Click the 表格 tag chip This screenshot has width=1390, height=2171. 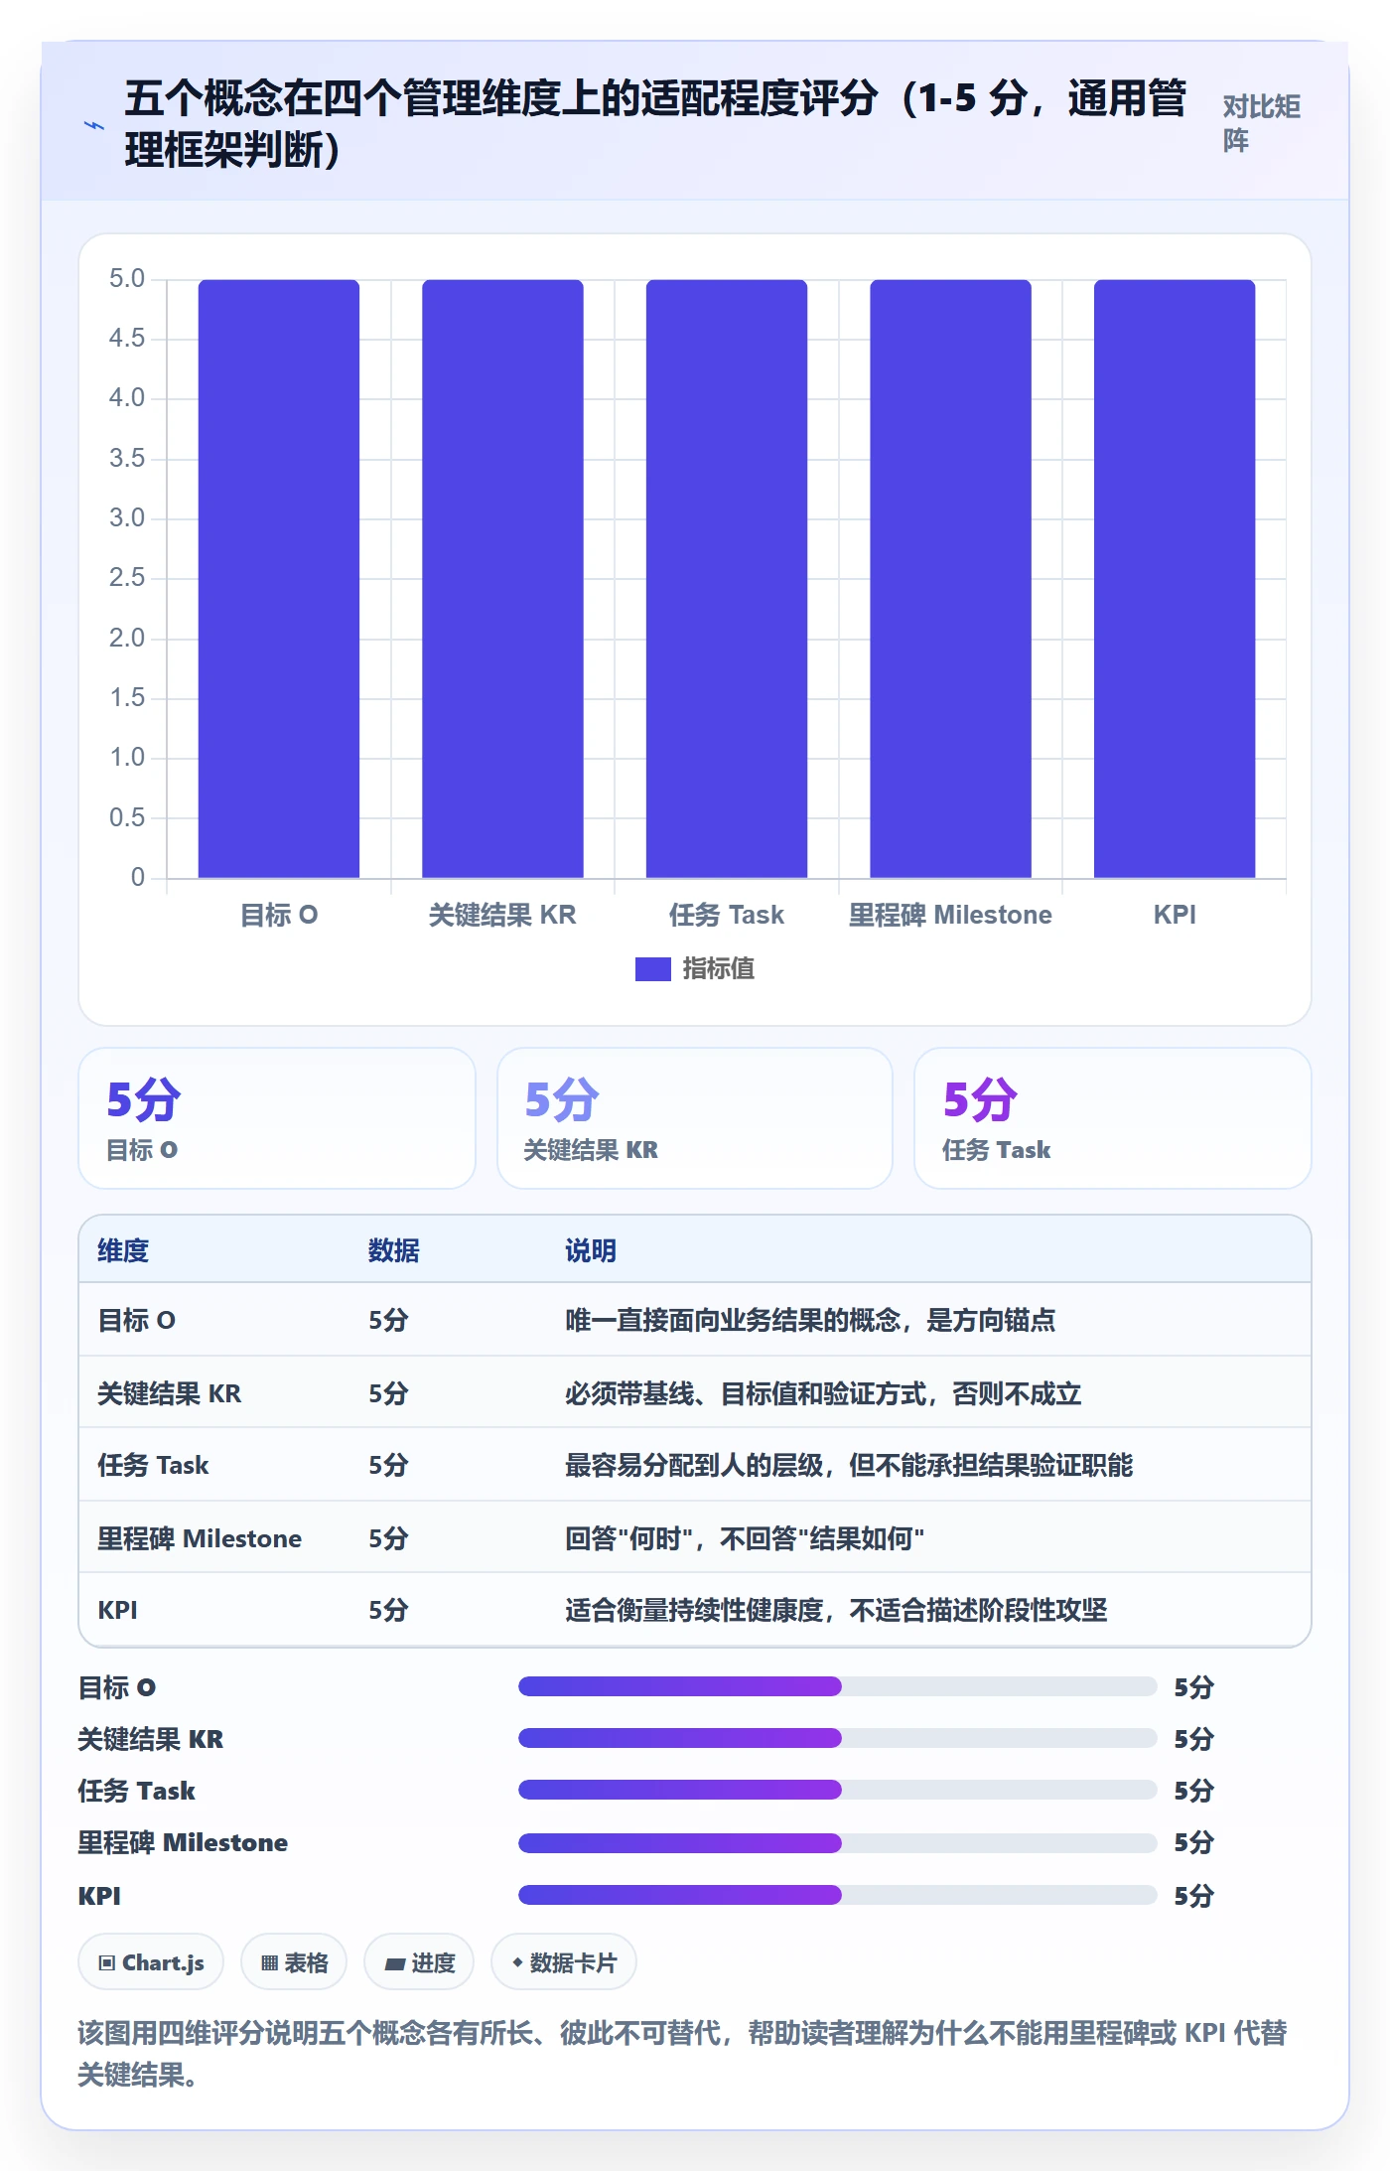294,1962
